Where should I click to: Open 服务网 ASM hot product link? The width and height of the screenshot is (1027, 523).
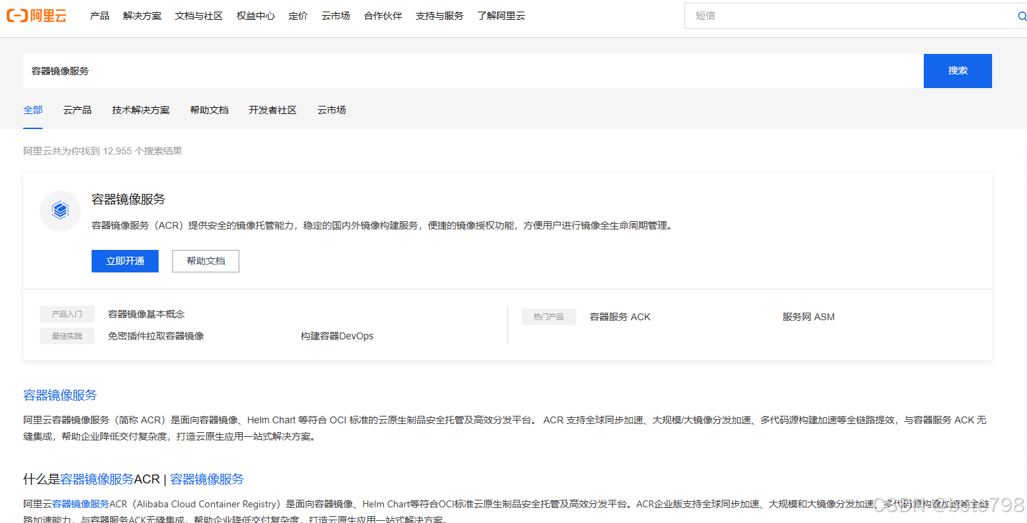[809, 317]
